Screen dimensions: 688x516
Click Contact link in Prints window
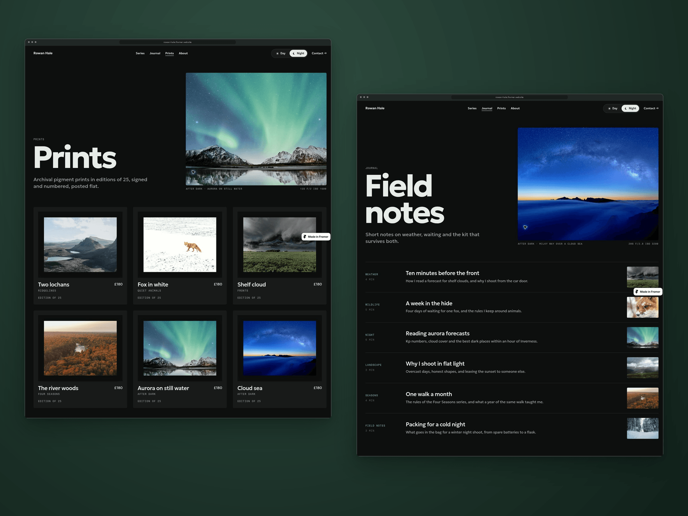click(319, 53)
